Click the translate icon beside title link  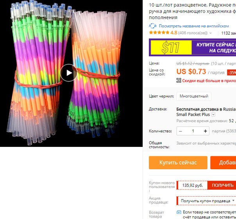pos(153,26)
